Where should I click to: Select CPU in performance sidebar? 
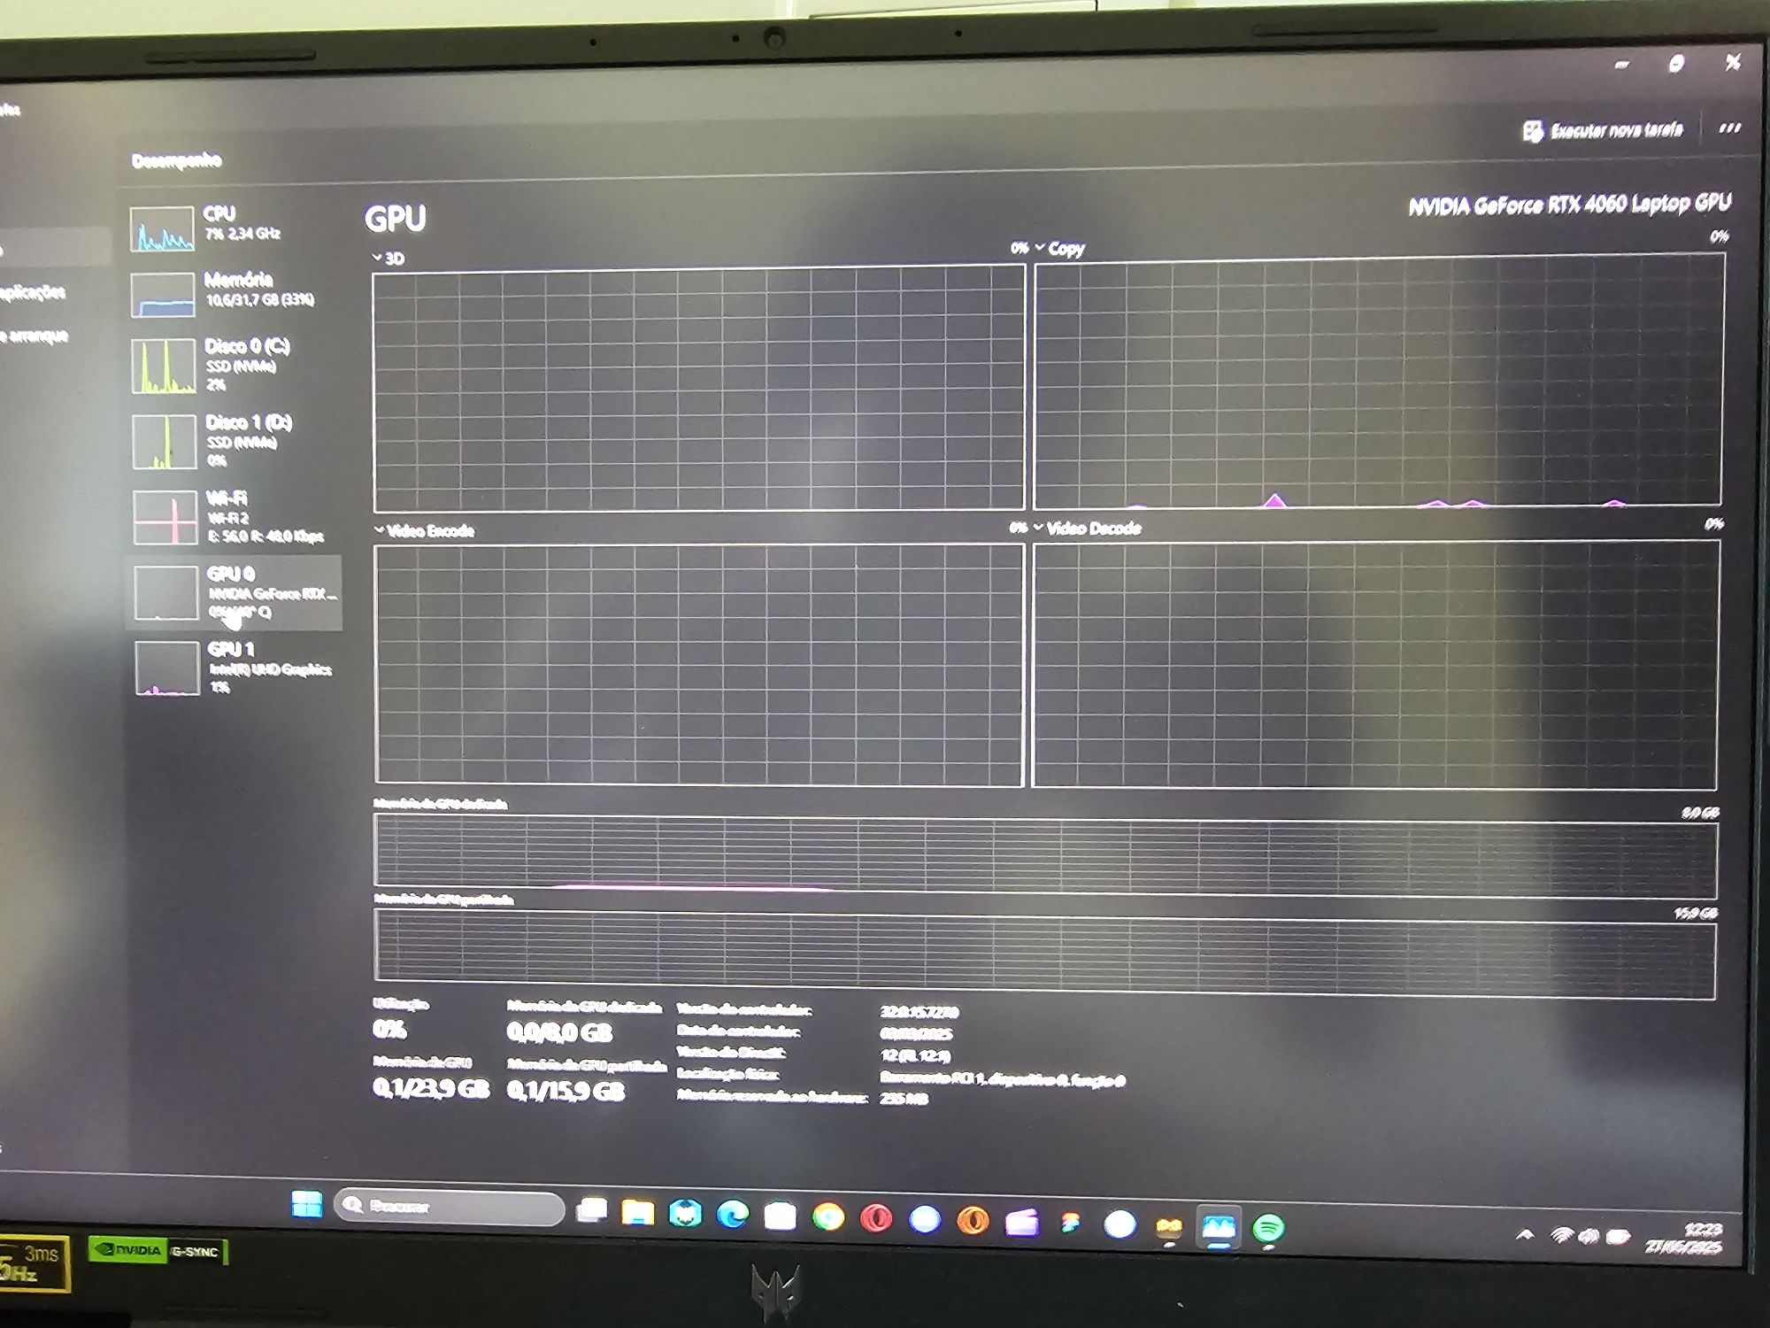click(232, 228)
